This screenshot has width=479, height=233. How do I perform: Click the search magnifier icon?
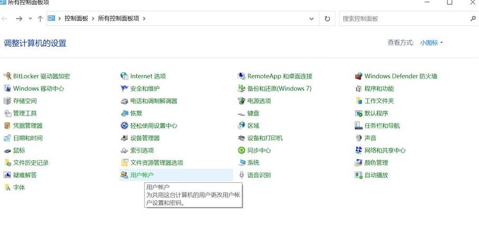point(473,19)
